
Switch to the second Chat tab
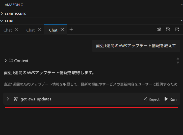[x=31, y=30]
